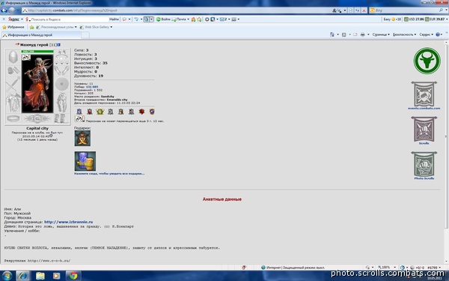Image resolution: width=449 pixels, height=281 pixels.
Task: Open Chrome from the Windows taskbar
Action: 73,276
